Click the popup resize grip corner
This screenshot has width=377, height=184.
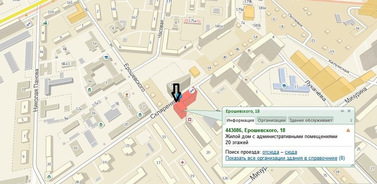(353, 165)
